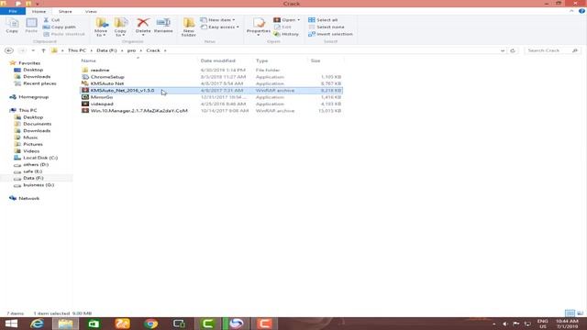Sort by the Date modified column header
The width and height of the screenshot is (587, 330).
218,60
